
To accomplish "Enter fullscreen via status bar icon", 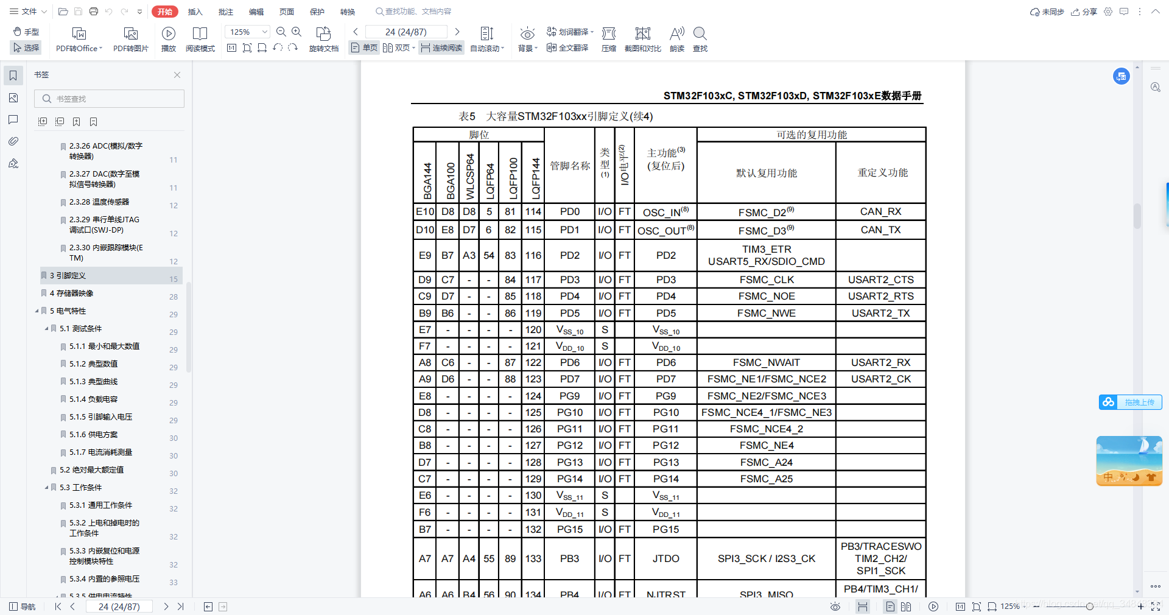I will pos(1156,606).
